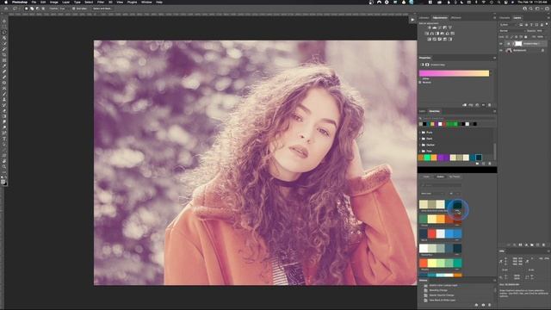551x310 pixels.
Task: Hide the Gradient Map layer
Action: pyautogui.click(x=501, y=44)
